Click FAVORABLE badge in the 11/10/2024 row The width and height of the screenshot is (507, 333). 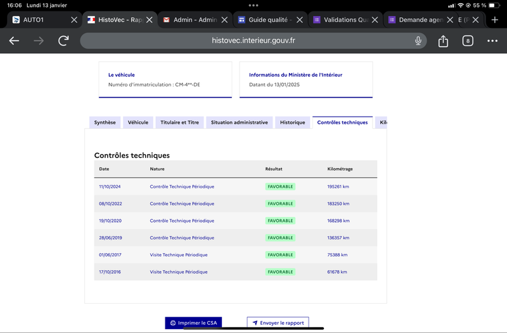click(280, 186)
